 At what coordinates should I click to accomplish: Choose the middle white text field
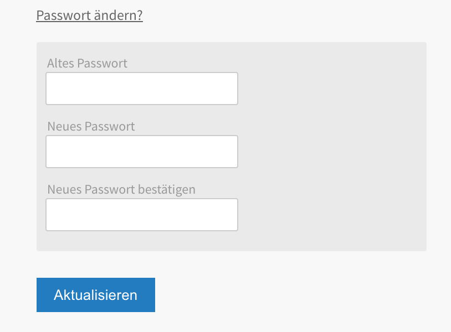point(142,152)
